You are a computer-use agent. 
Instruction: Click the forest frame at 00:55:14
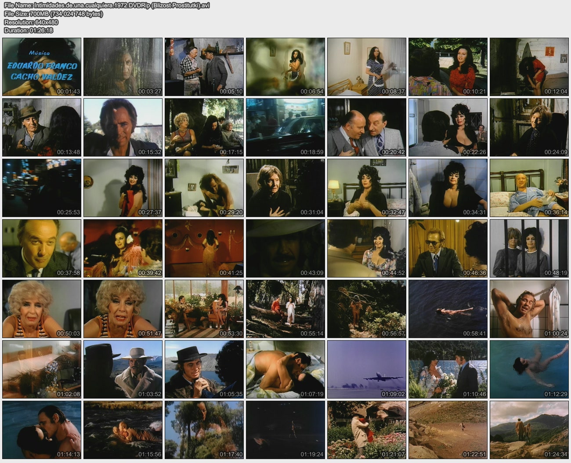tap(285, 309)
